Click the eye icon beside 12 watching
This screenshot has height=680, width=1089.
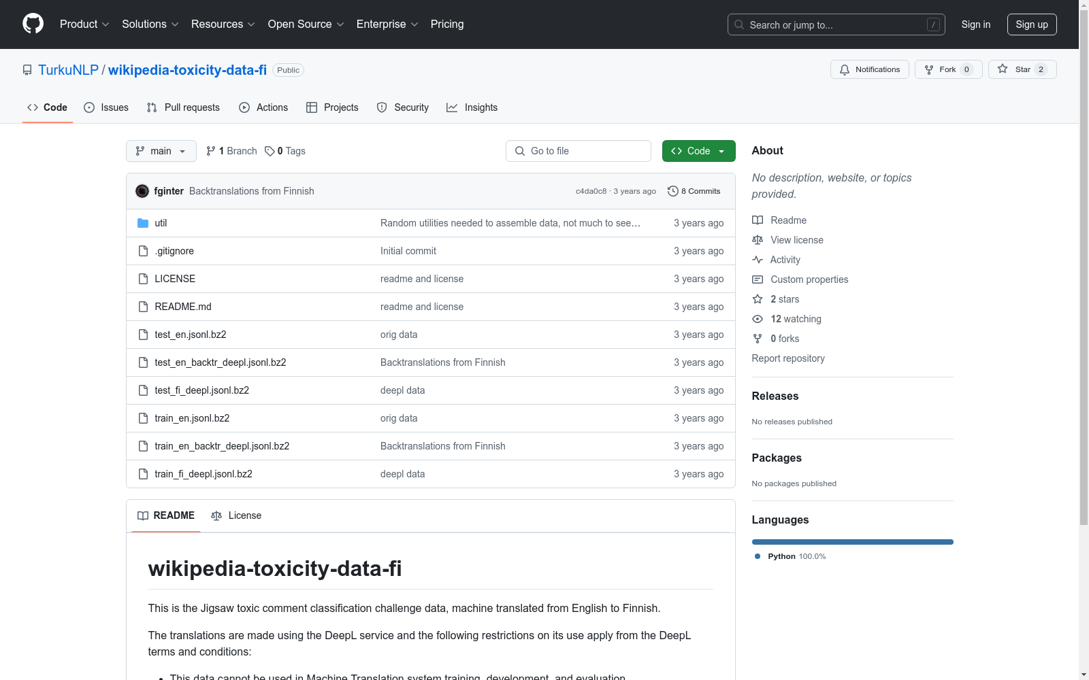click(x=758, y=319)
